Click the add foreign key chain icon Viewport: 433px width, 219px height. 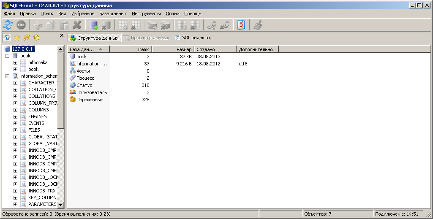click(x=212, y=25)
